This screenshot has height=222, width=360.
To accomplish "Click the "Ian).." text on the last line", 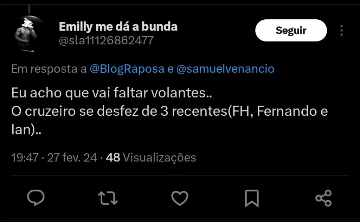I will [27, 131].
